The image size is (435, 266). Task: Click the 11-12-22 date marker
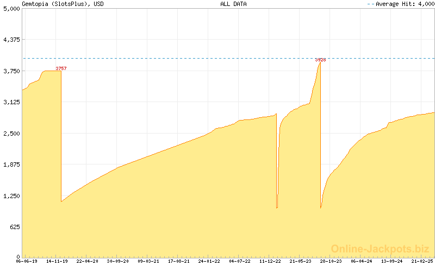click(x=270, y=261)
